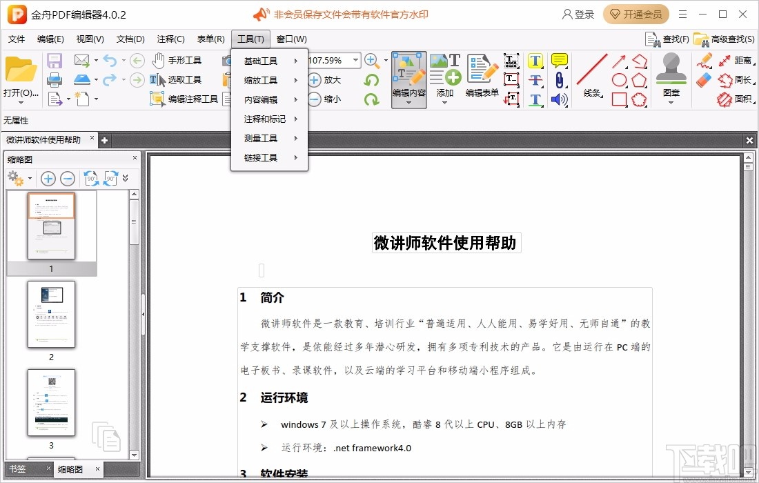759x483 pixels.
Task: Click the 放大 zoom in icon
Action: coord(328,79)
